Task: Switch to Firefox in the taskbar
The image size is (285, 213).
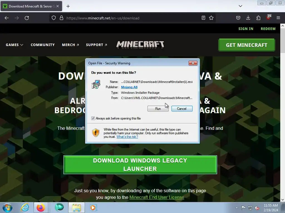Action: 41,207
